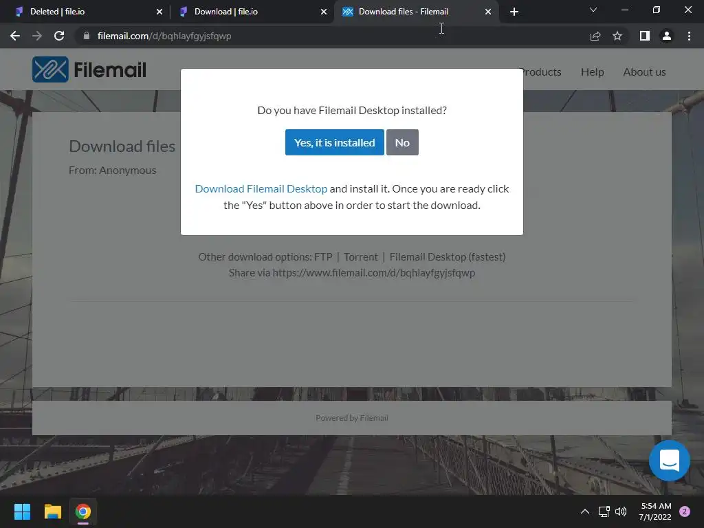Toggle the browser side panel

645,36
